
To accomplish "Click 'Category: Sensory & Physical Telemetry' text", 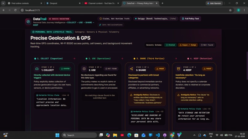I will pos(97,32).
